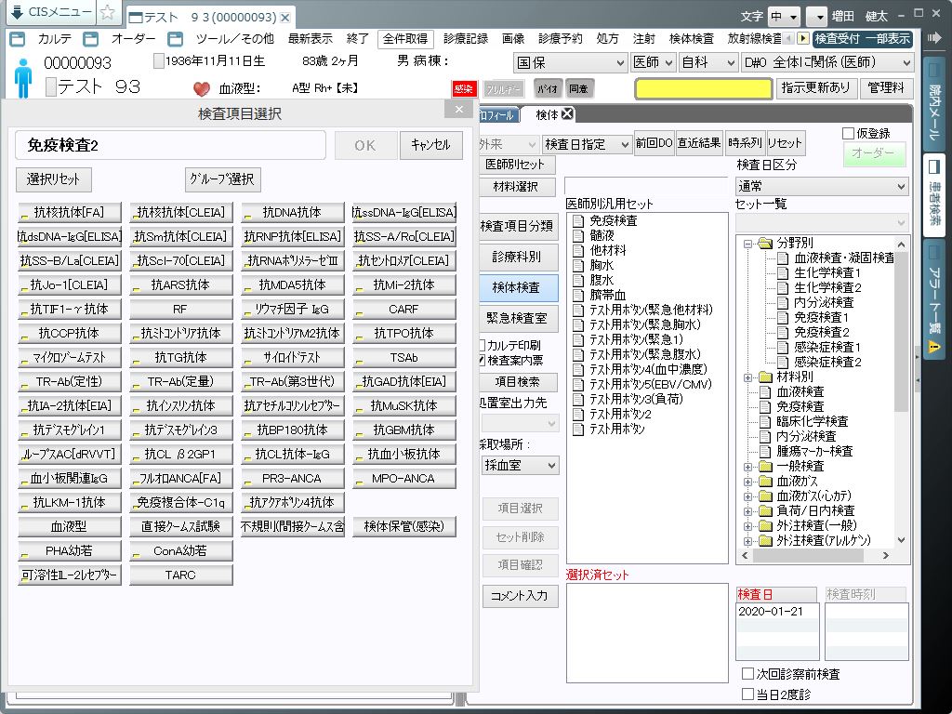Screen dimensions: 952x714
Task: Close the 検査項目選択 dialog
Action: point(459,110)
